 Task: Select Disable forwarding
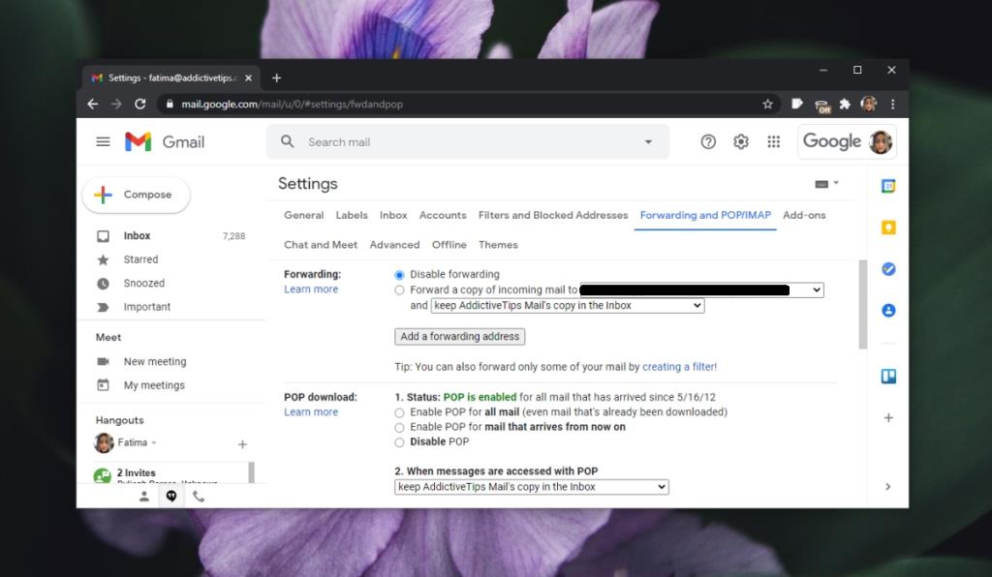(x=398, y=274)
